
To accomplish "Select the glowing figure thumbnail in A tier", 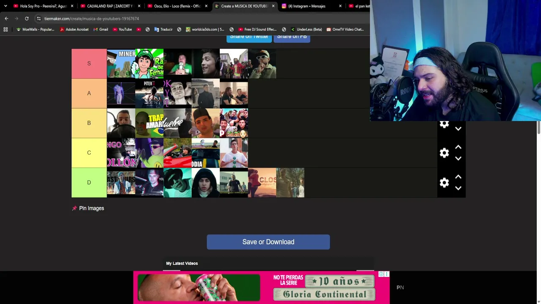I will tap(121, 93).
